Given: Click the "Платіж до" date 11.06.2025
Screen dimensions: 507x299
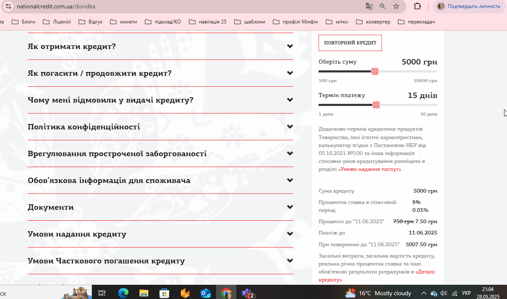Looking at the screenshot, I should 423,233.
